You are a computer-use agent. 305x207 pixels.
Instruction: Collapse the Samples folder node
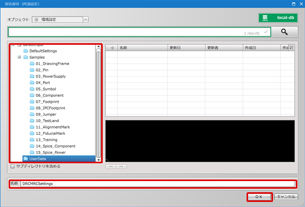[x=19, y=57]
